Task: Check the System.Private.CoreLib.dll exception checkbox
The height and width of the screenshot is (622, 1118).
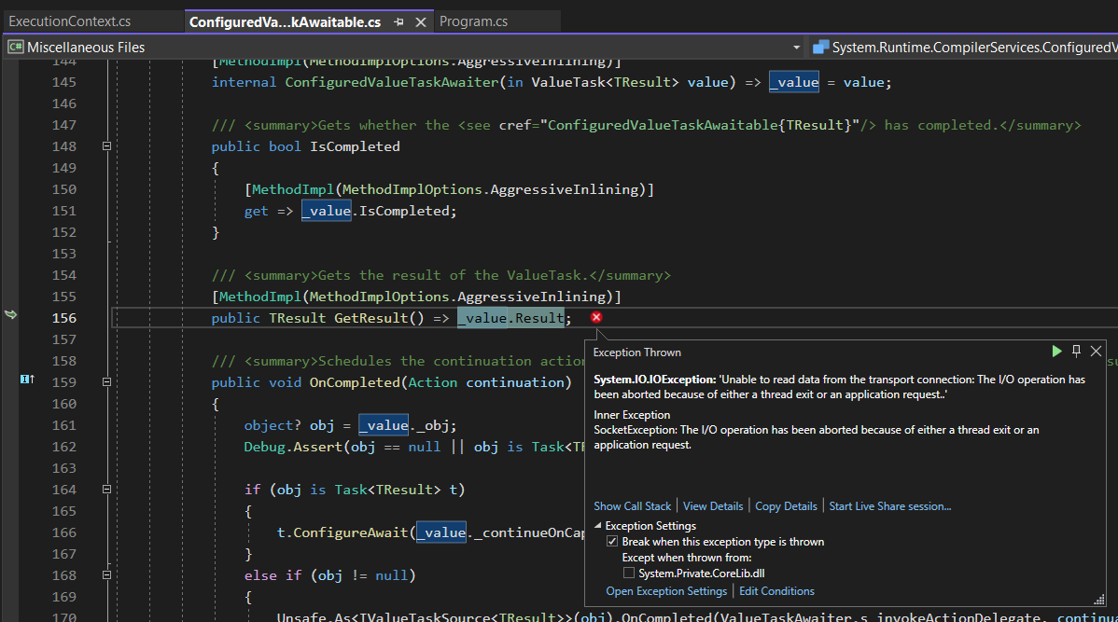Action: coord(628,573)
